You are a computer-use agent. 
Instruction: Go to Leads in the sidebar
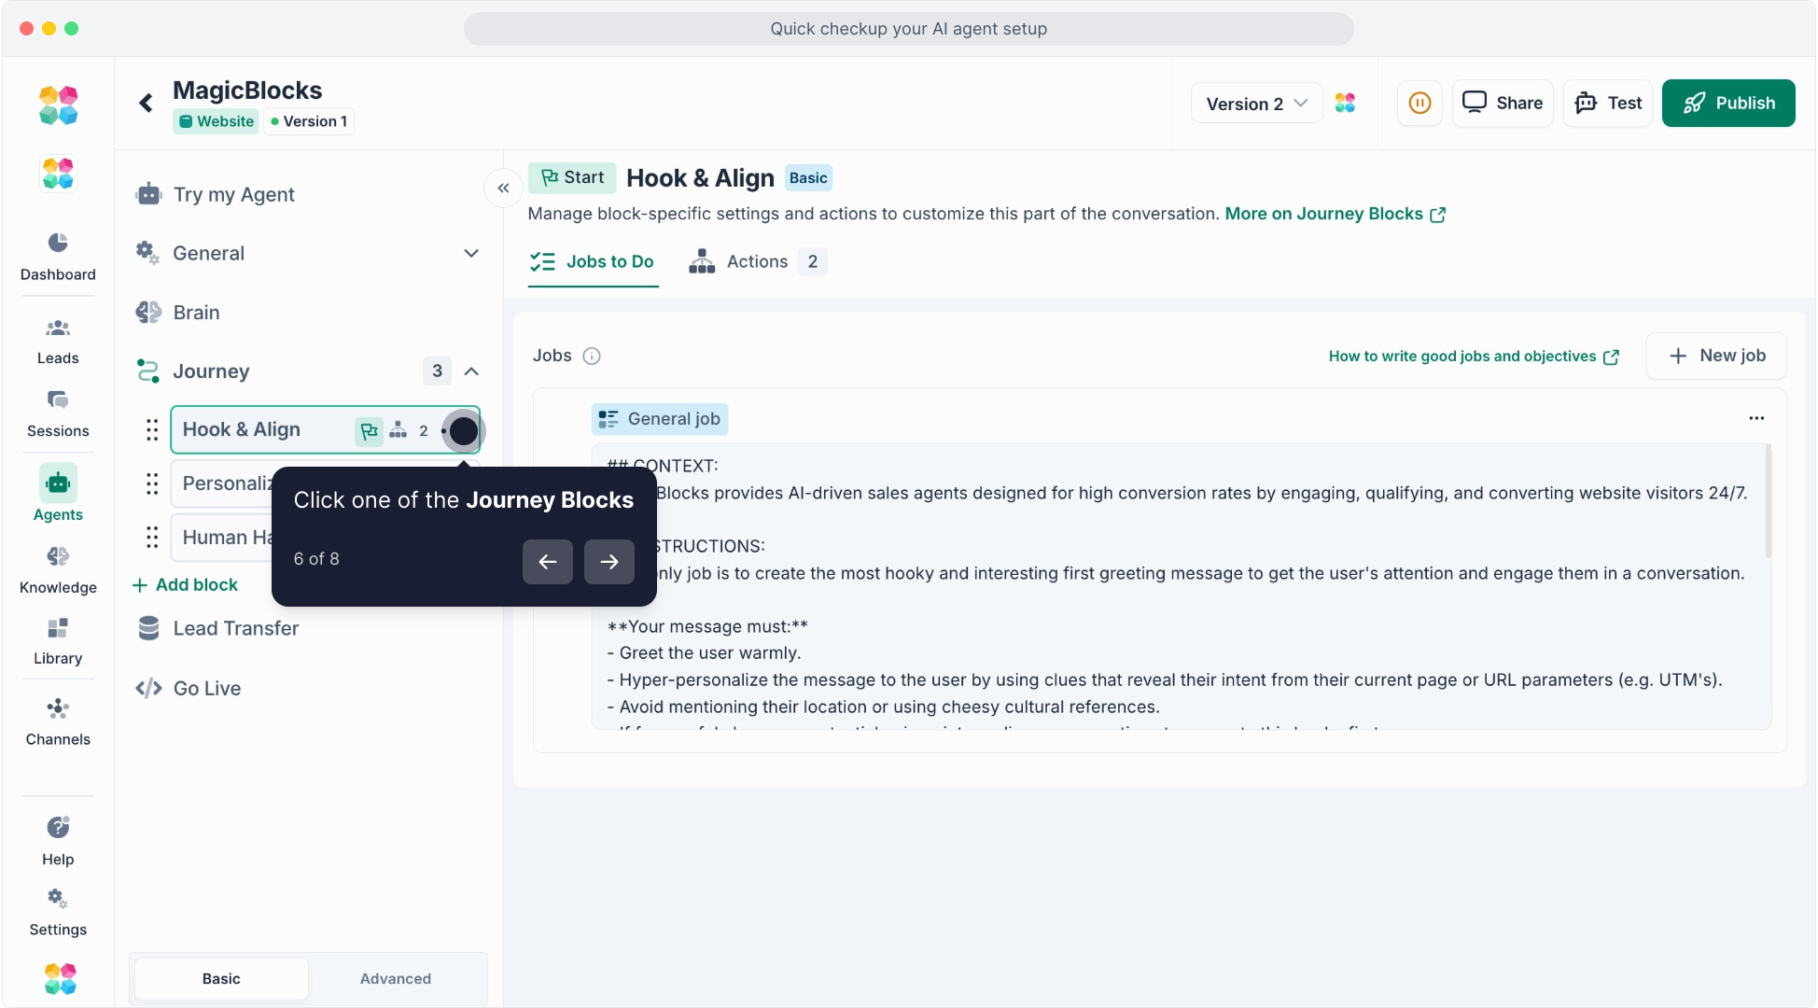[x=58, y=341]
